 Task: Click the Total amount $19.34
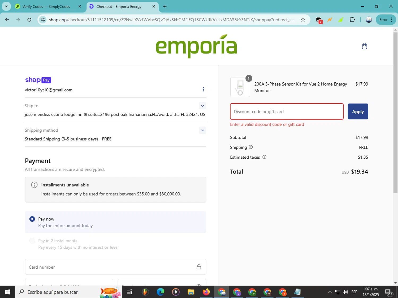pos(360,172)
